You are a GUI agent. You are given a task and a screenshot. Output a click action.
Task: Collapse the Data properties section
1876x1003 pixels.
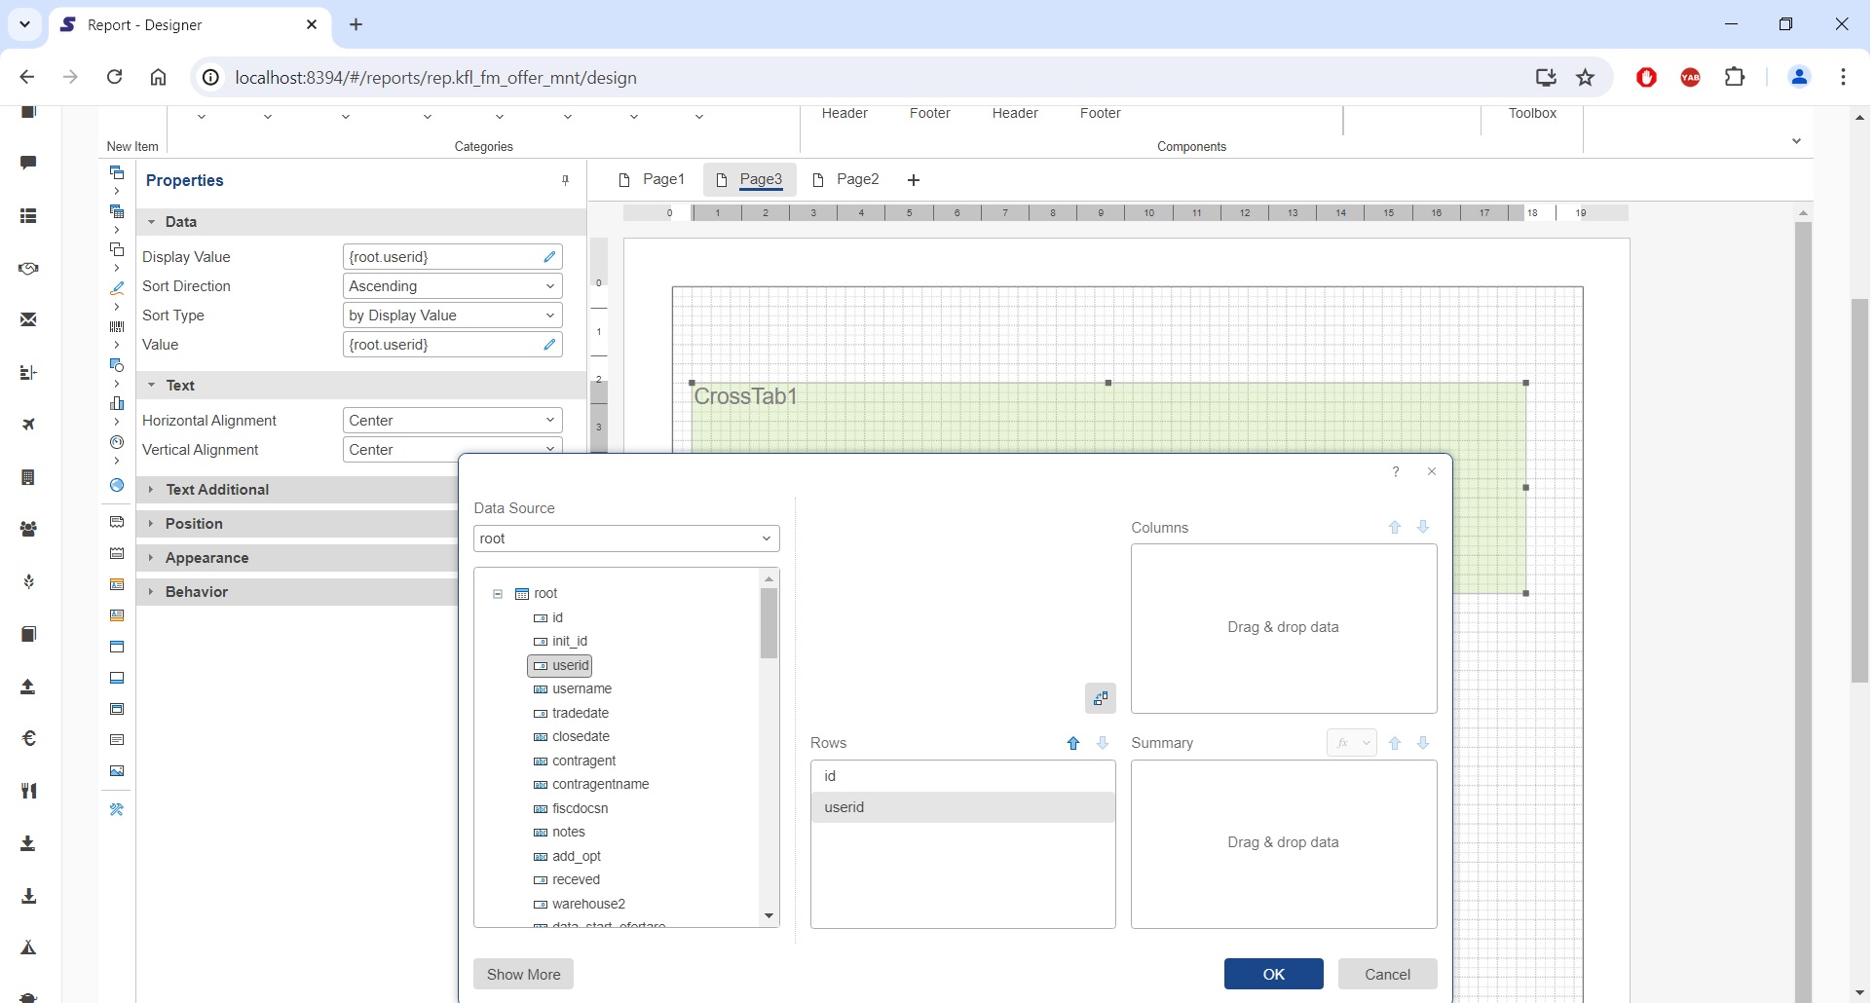pyautogui.click(x=152, y=222)
